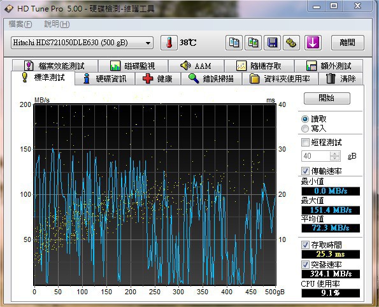Switch to the 錯誤掃描 error scan tab

pyautogui.click(x=211, y=79)
